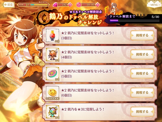Tap the pink gem icon

click(55, 5)
